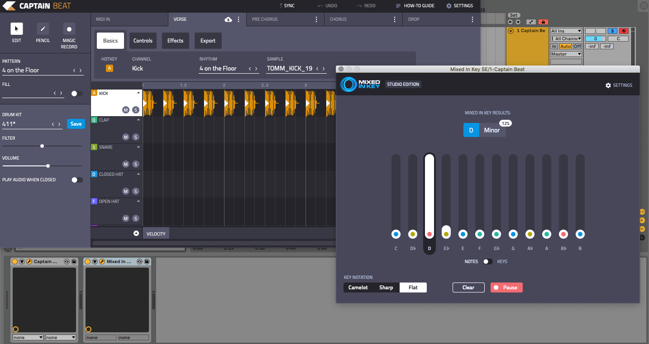This screenshot has width=649, height=344.
Task: Select previous rhythm in Rhythm field
Action: [250, 69]
